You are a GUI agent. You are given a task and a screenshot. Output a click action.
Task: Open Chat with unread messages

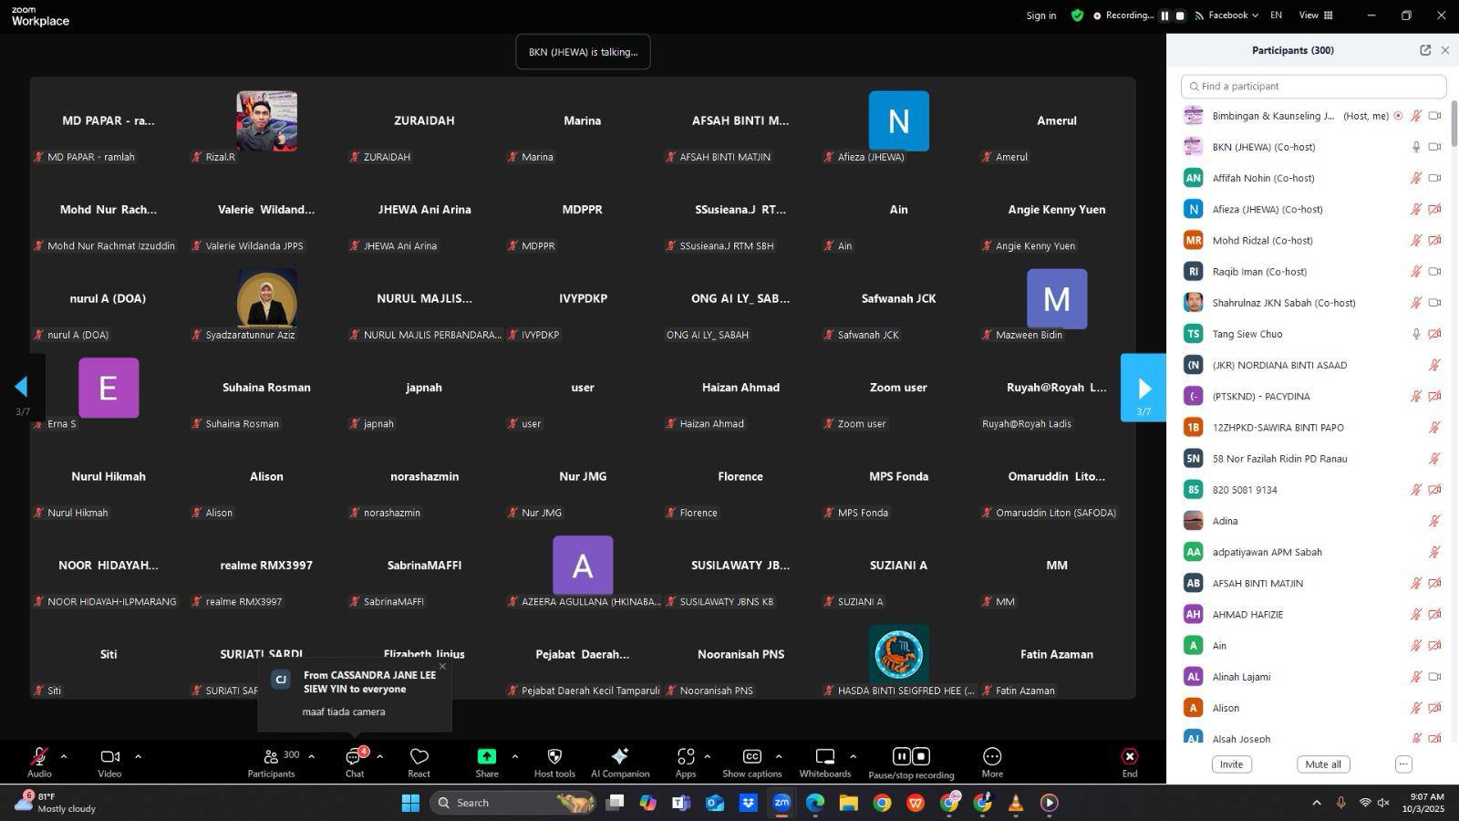355,762
